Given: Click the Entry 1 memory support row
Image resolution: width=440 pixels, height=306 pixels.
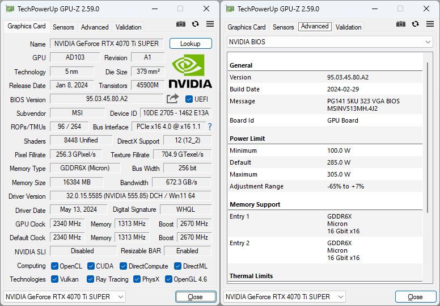Looking at the screenshot, I should click(325, 224).
